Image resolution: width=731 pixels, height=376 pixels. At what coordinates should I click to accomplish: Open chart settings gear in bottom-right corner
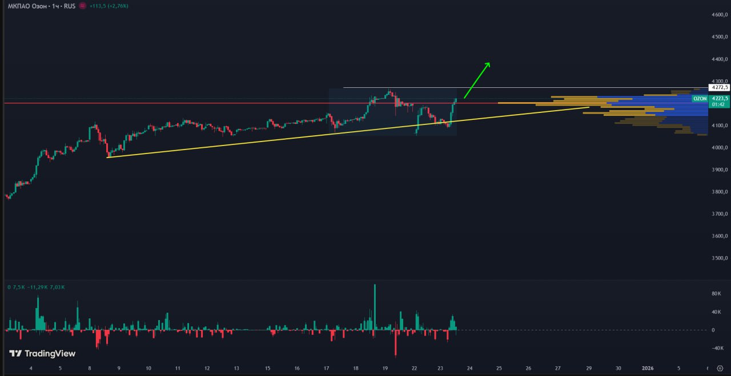(720, 369)
